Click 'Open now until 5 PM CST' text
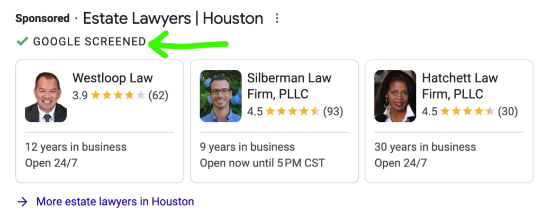 pos(263,163)
